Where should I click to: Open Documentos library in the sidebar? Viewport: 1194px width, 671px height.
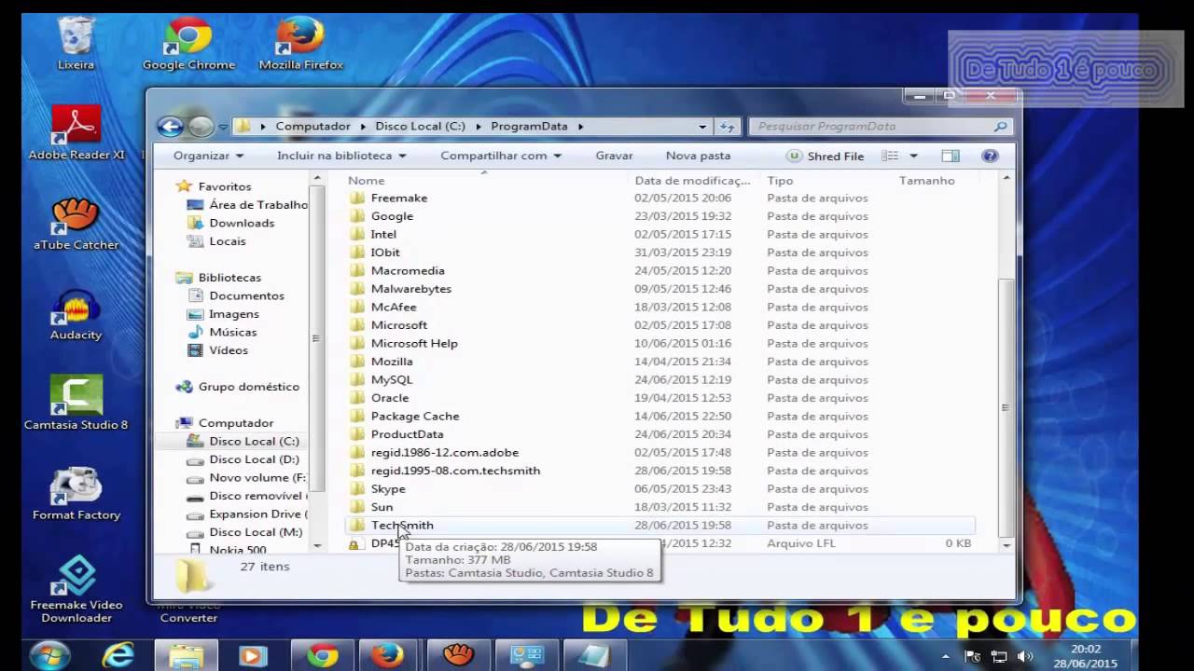[246, 295]
